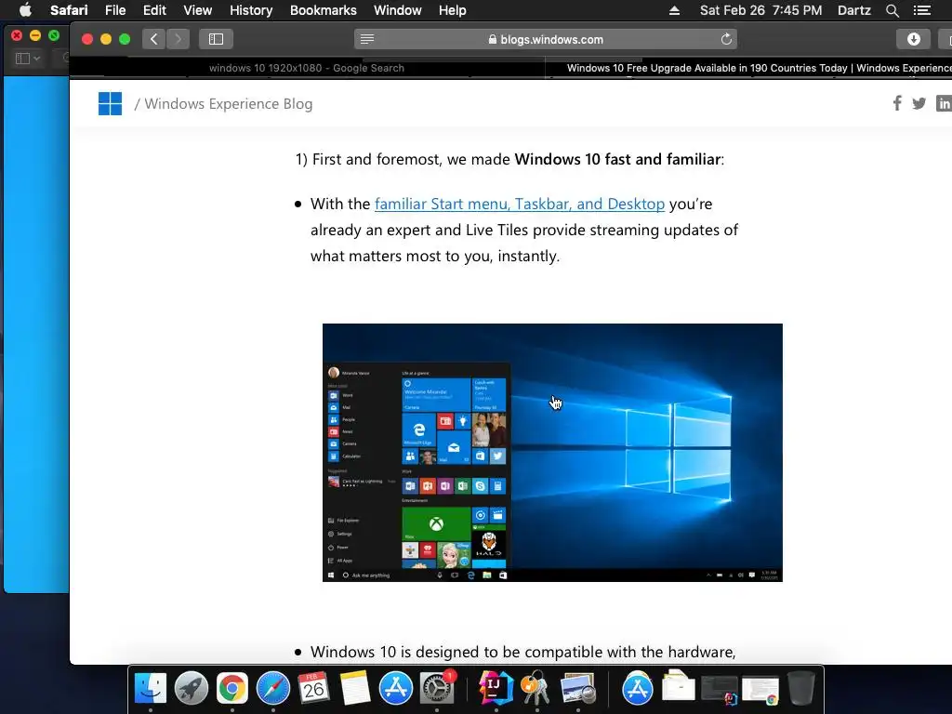Follow the familiar Start menu, Taskbar, and Desktop link
Image resolution: width=952 pixels, height=714 pixels.
click(x=520, y=204)
